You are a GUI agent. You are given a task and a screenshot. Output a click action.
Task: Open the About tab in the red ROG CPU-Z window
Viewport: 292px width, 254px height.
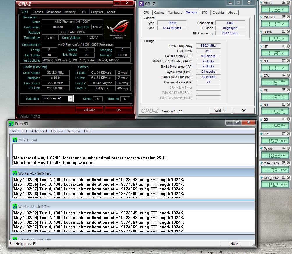tap(111, 12)
